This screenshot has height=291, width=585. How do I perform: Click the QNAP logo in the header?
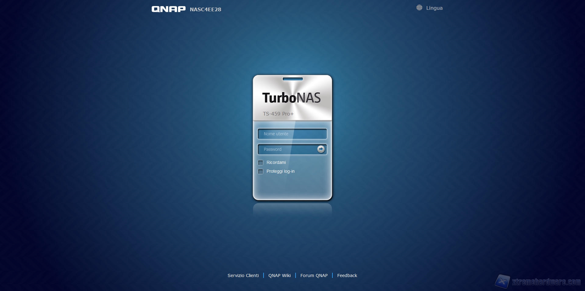[168, 9]
